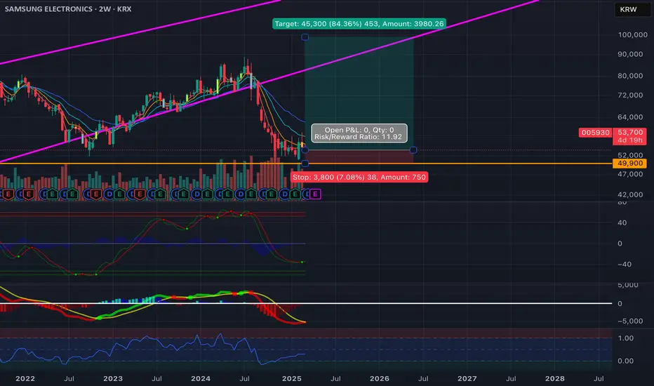654x386 pixels.
Task: Open the dividend D marker above the 2023 label
Action: (x=109, y=194)
